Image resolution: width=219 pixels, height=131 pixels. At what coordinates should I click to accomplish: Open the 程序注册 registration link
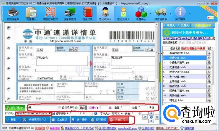click(55, 128)
